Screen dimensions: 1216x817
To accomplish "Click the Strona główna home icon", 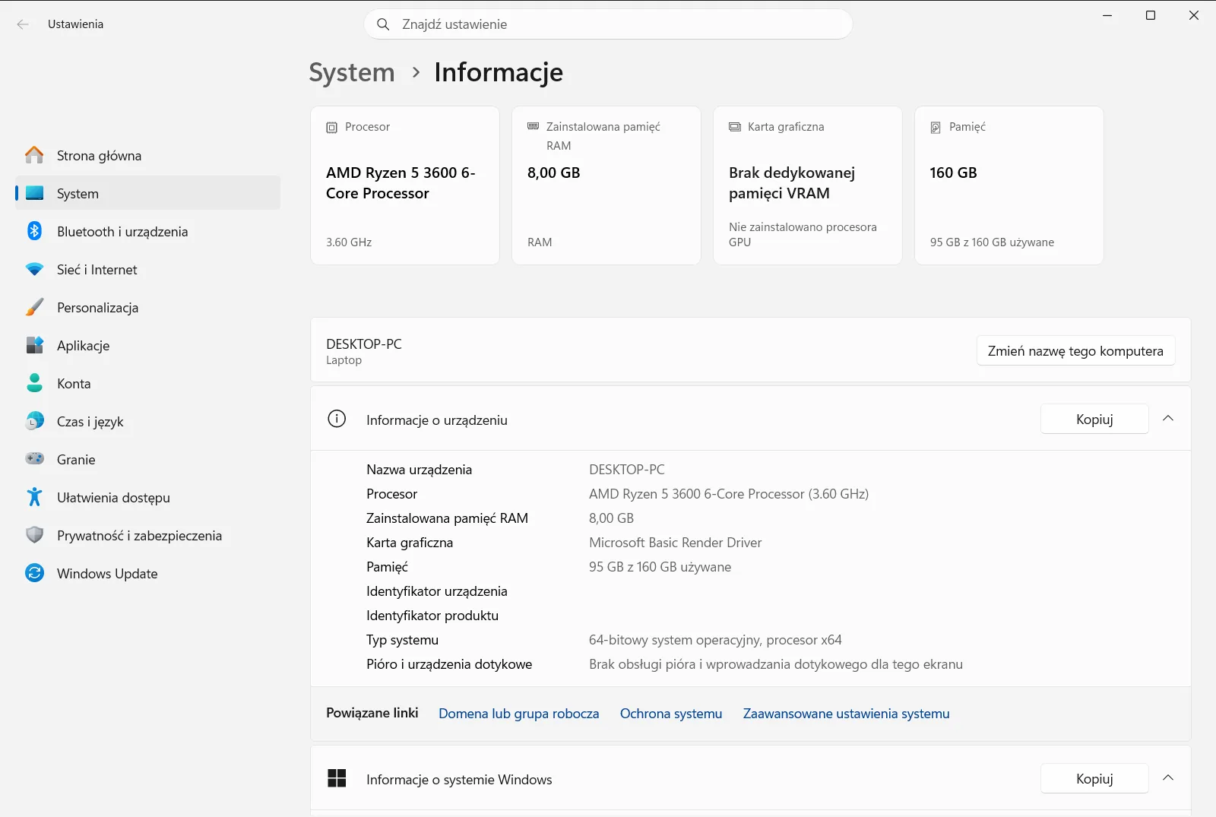I will tap(34, 155).
